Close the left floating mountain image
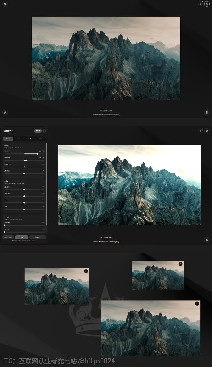This screenshot has width=212, height=367. 86,271
